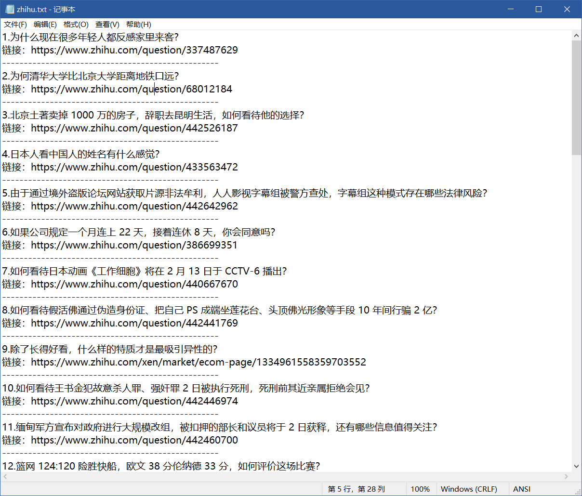This screenshot has width=582, height=496.
Task: Close the zhihu.txt Notepad window
Action: 567,9
